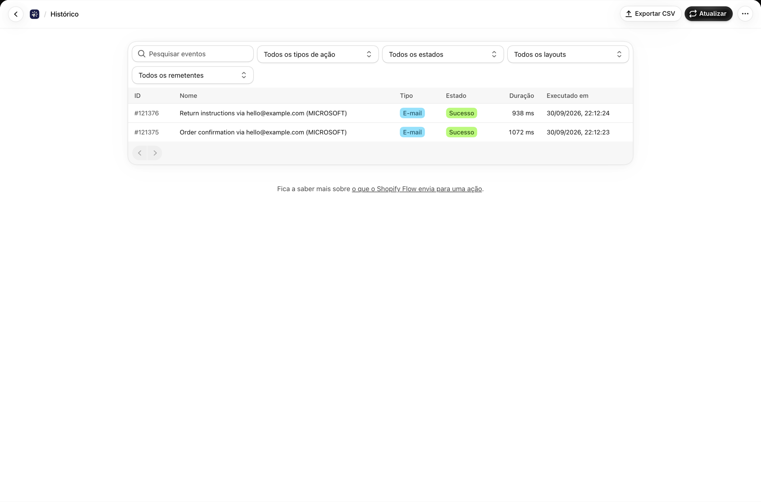
Task: Click the Estado column header
Action: tap(456, 96)
